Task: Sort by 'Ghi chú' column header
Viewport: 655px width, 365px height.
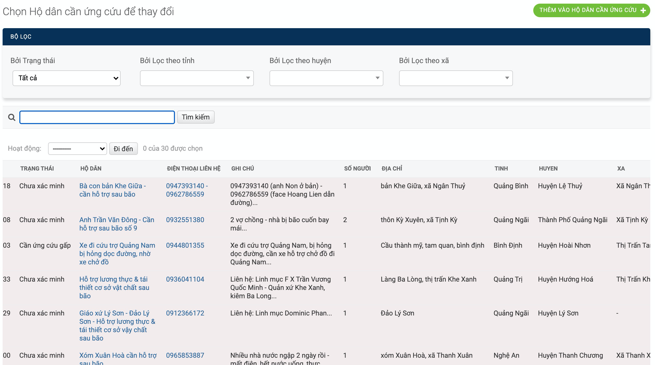Action: tap(243, 168)
